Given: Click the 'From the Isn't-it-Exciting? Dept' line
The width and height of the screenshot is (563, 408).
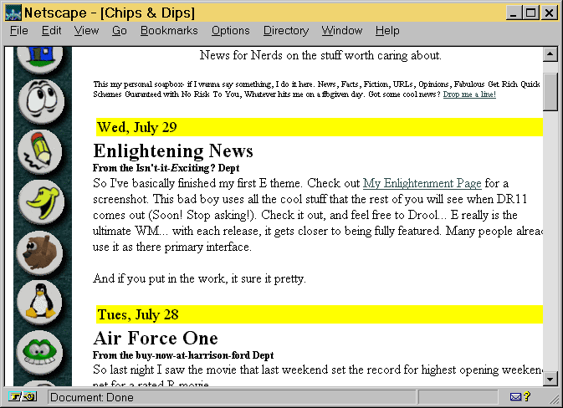Looking at the screenshot, I should [166, 168].
